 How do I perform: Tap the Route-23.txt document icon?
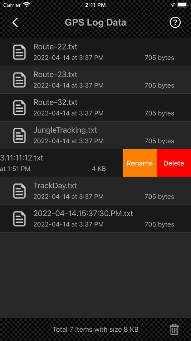(20, 80)
